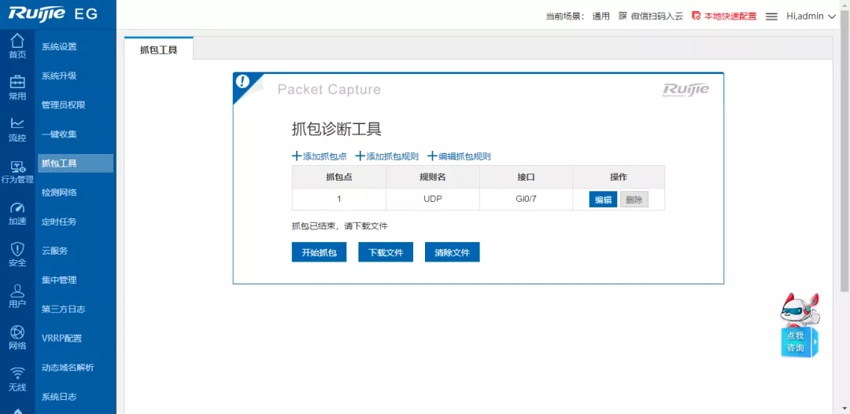Open 本地快速配置 in the header

pos(724,16)
